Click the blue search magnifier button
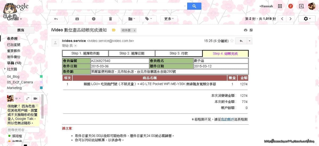This screenshot has width=319, height=146. tap(194, 6)
